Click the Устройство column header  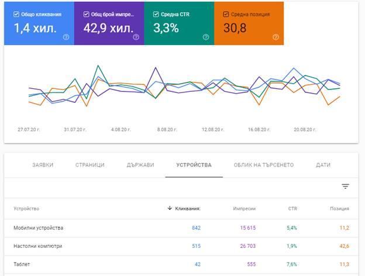(x=26, y=209)
